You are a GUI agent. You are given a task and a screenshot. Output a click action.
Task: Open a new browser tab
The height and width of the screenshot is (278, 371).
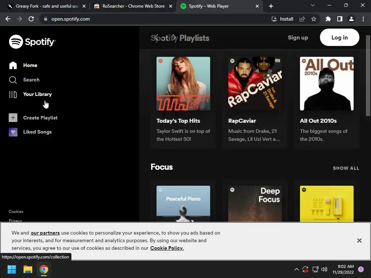coord(271,6)
